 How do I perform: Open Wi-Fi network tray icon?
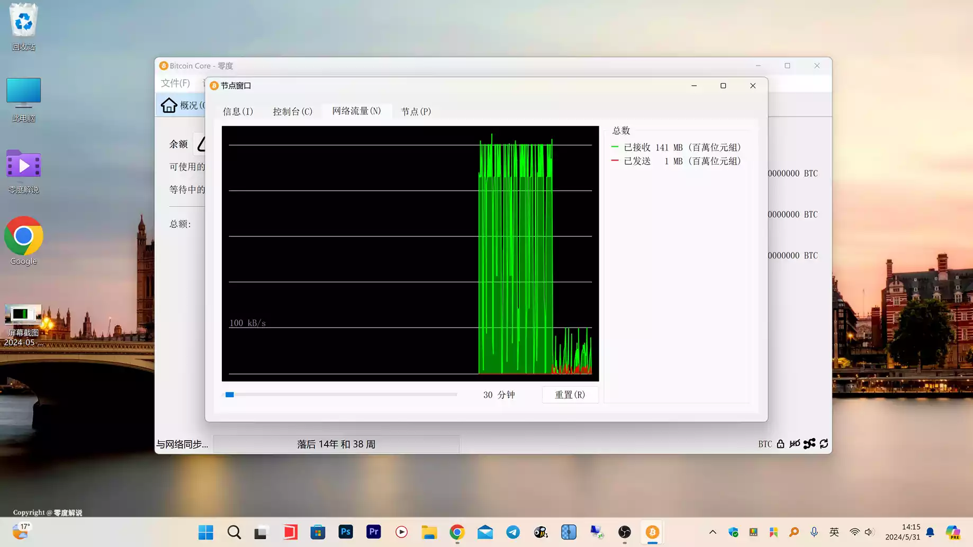854,532
